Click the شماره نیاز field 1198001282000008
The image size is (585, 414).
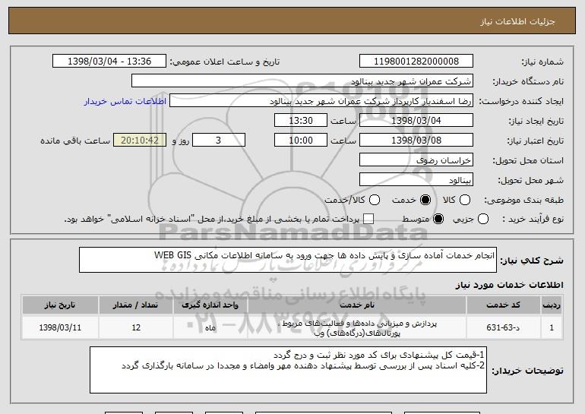[416, 62]
